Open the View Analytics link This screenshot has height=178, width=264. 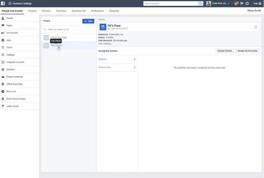[105, 44]
